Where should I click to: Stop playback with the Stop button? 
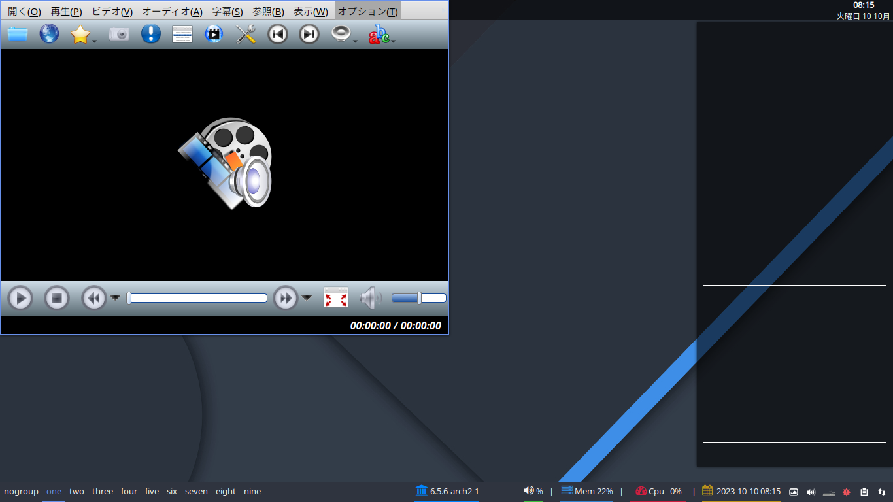(57, 299)
